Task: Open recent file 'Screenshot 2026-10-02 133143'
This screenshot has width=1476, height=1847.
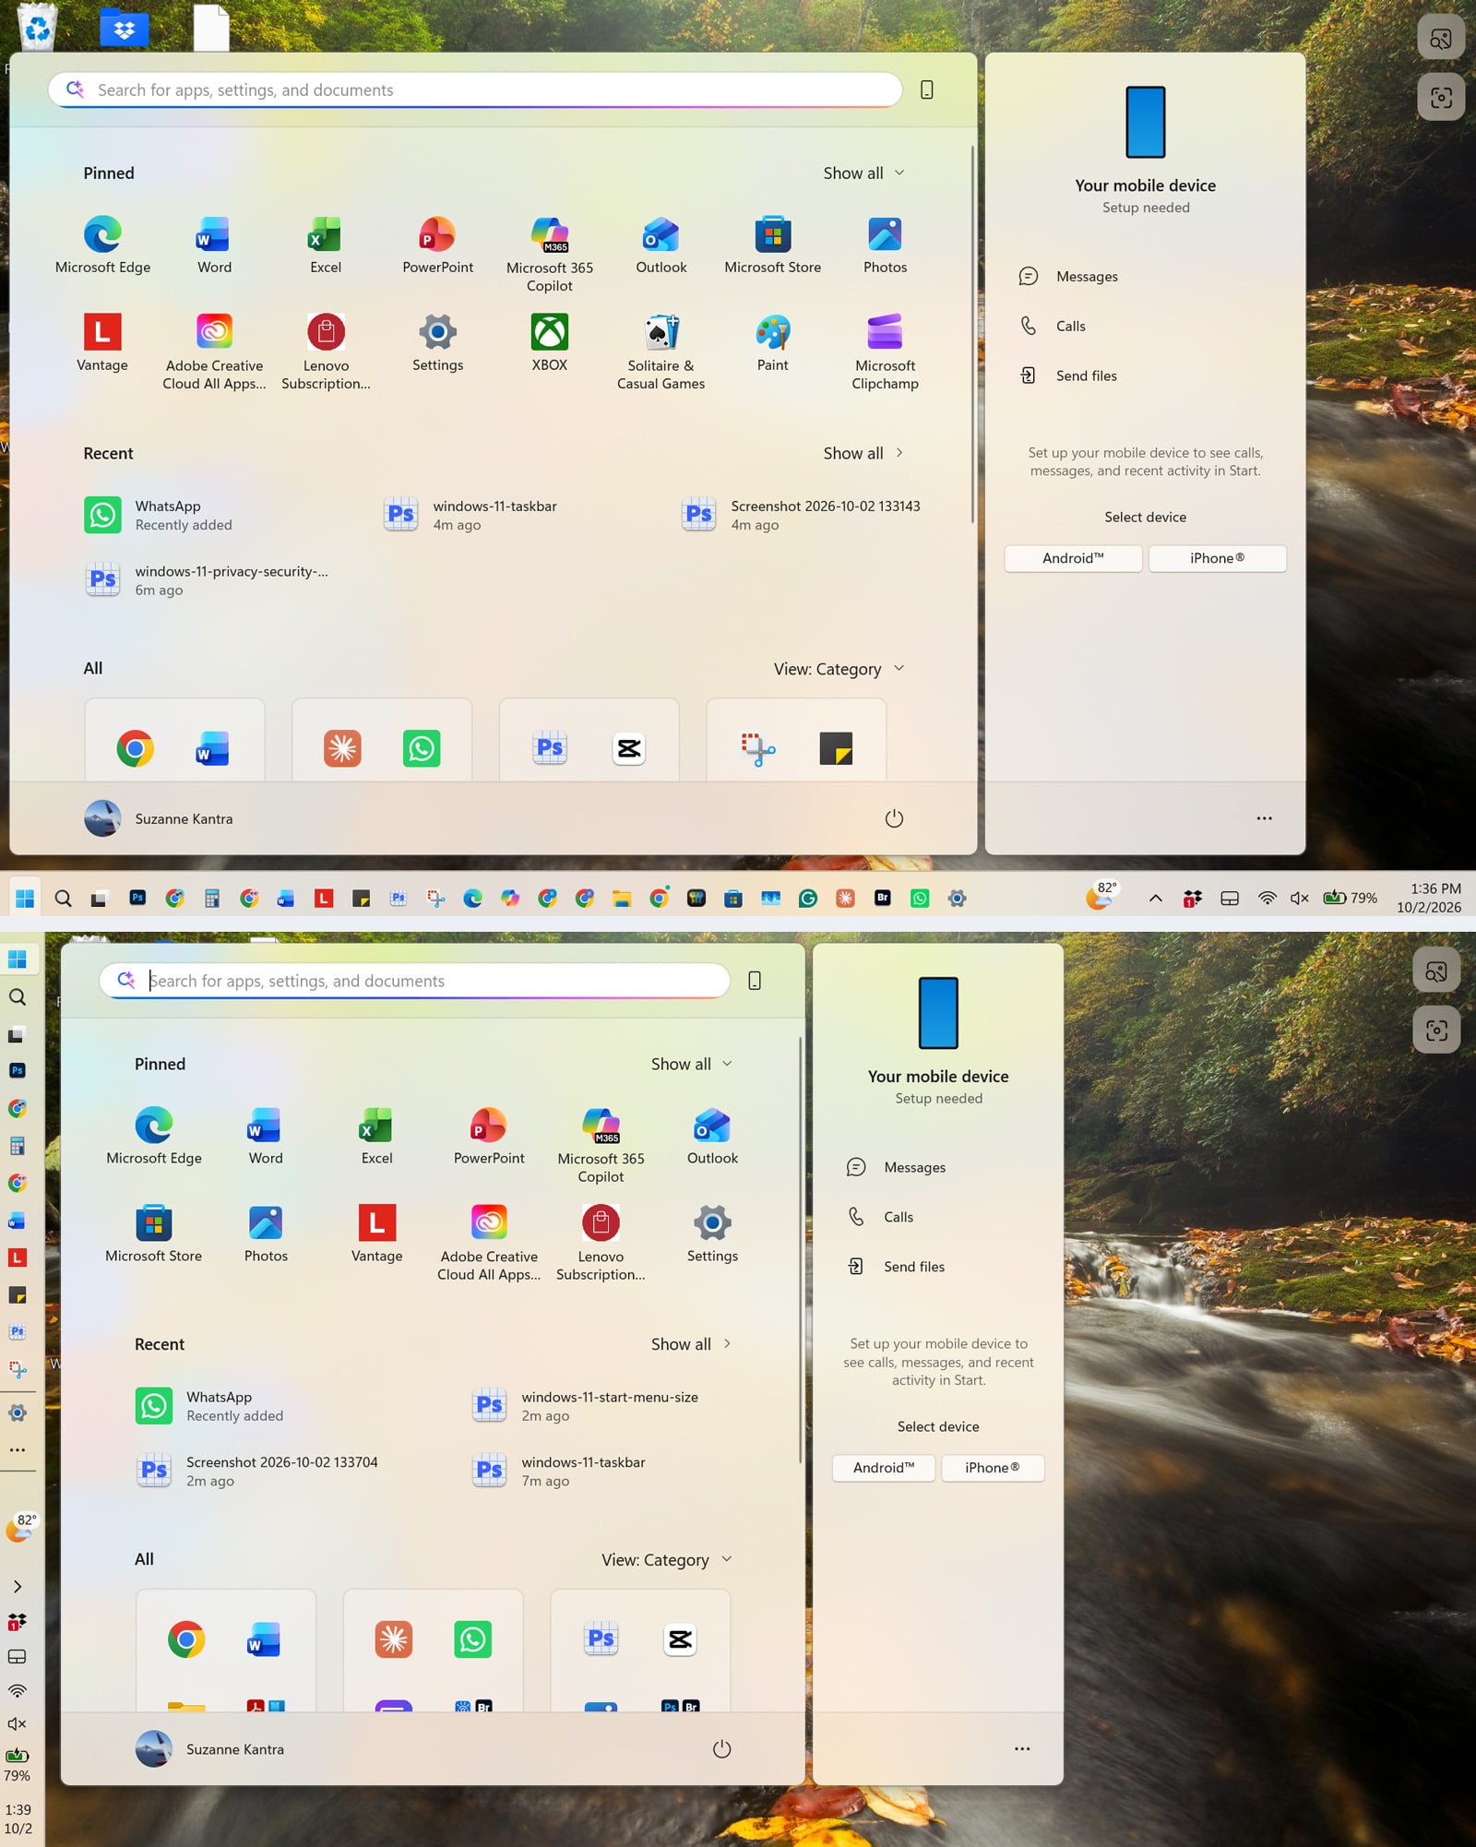Action: 802,515
